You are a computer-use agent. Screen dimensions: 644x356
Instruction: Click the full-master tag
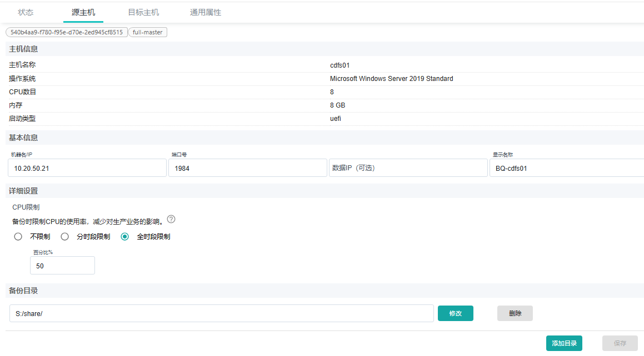pyautogui.click(x=148, y=32)
